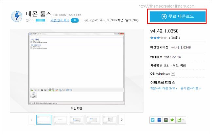This screenshot has height=134, width=212.
Task: Click the star rating display
Action: point(158,38)
